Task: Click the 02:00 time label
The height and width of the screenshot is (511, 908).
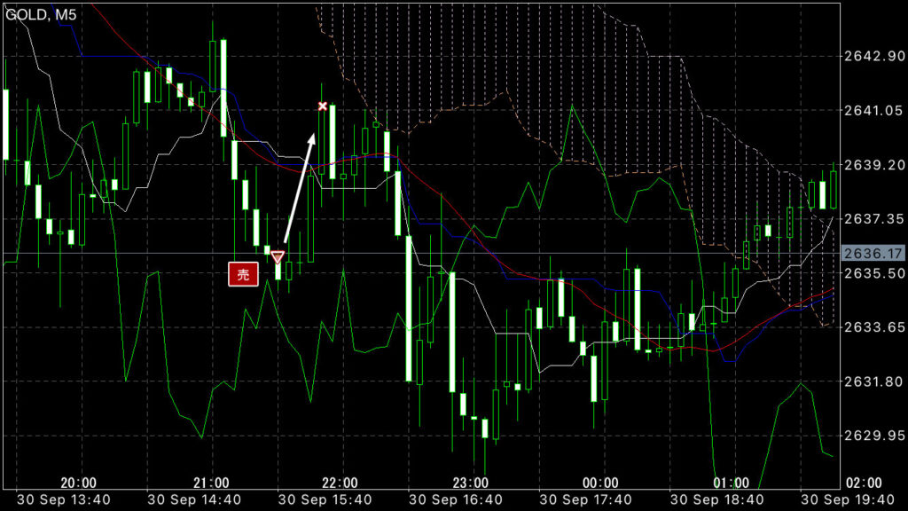Action: 864,483
